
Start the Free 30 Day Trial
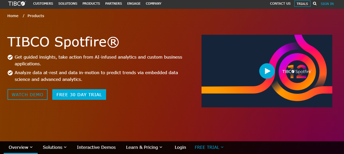(79, 95)
